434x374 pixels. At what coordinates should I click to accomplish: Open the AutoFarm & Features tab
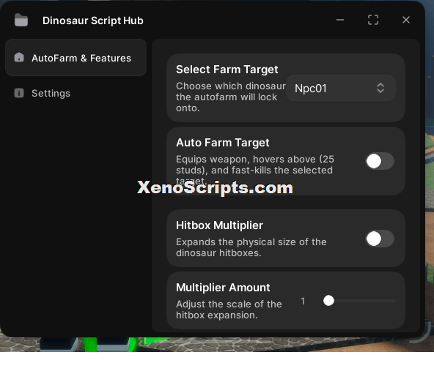tap(76, 58)
